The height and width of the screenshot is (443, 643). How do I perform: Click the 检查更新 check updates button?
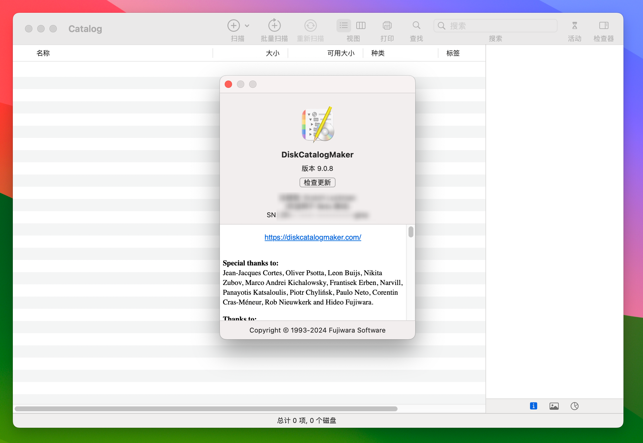(317, 182)
